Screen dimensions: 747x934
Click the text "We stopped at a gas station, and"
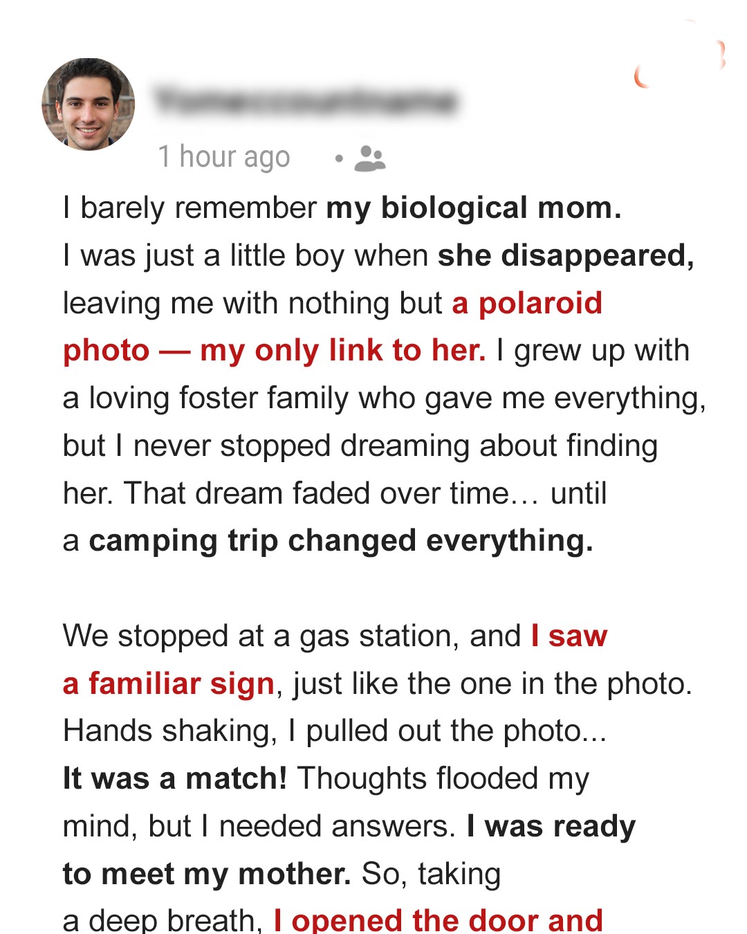291,636
